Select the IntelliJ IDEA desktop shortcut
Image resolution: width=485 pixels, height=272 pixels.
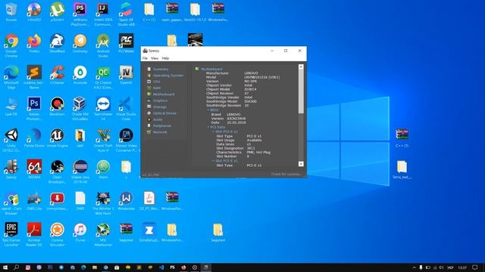click(x=103, y=14)
